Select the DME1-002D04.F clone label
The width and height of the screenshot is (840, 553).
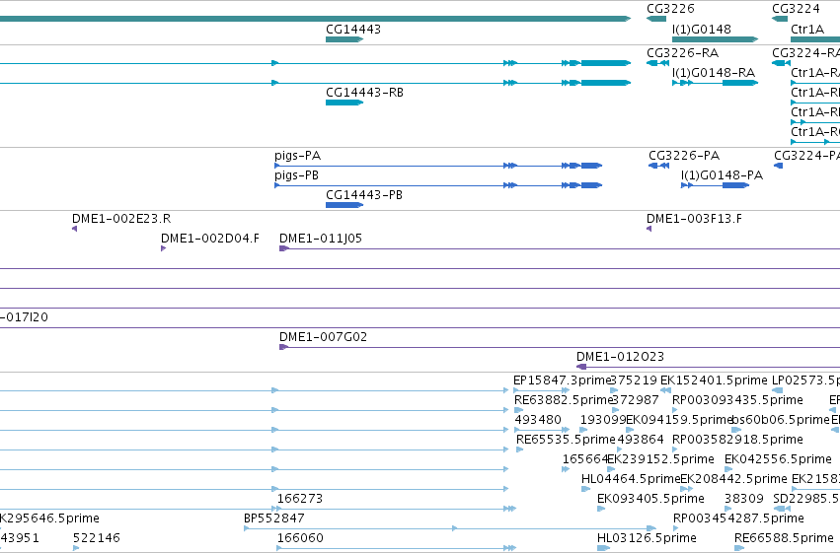[x=210, y=239]
